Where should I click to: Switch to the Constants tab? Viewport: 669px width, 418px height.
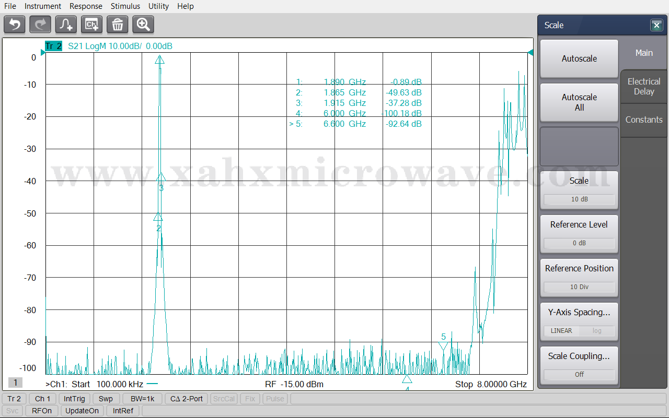(644, 120)
